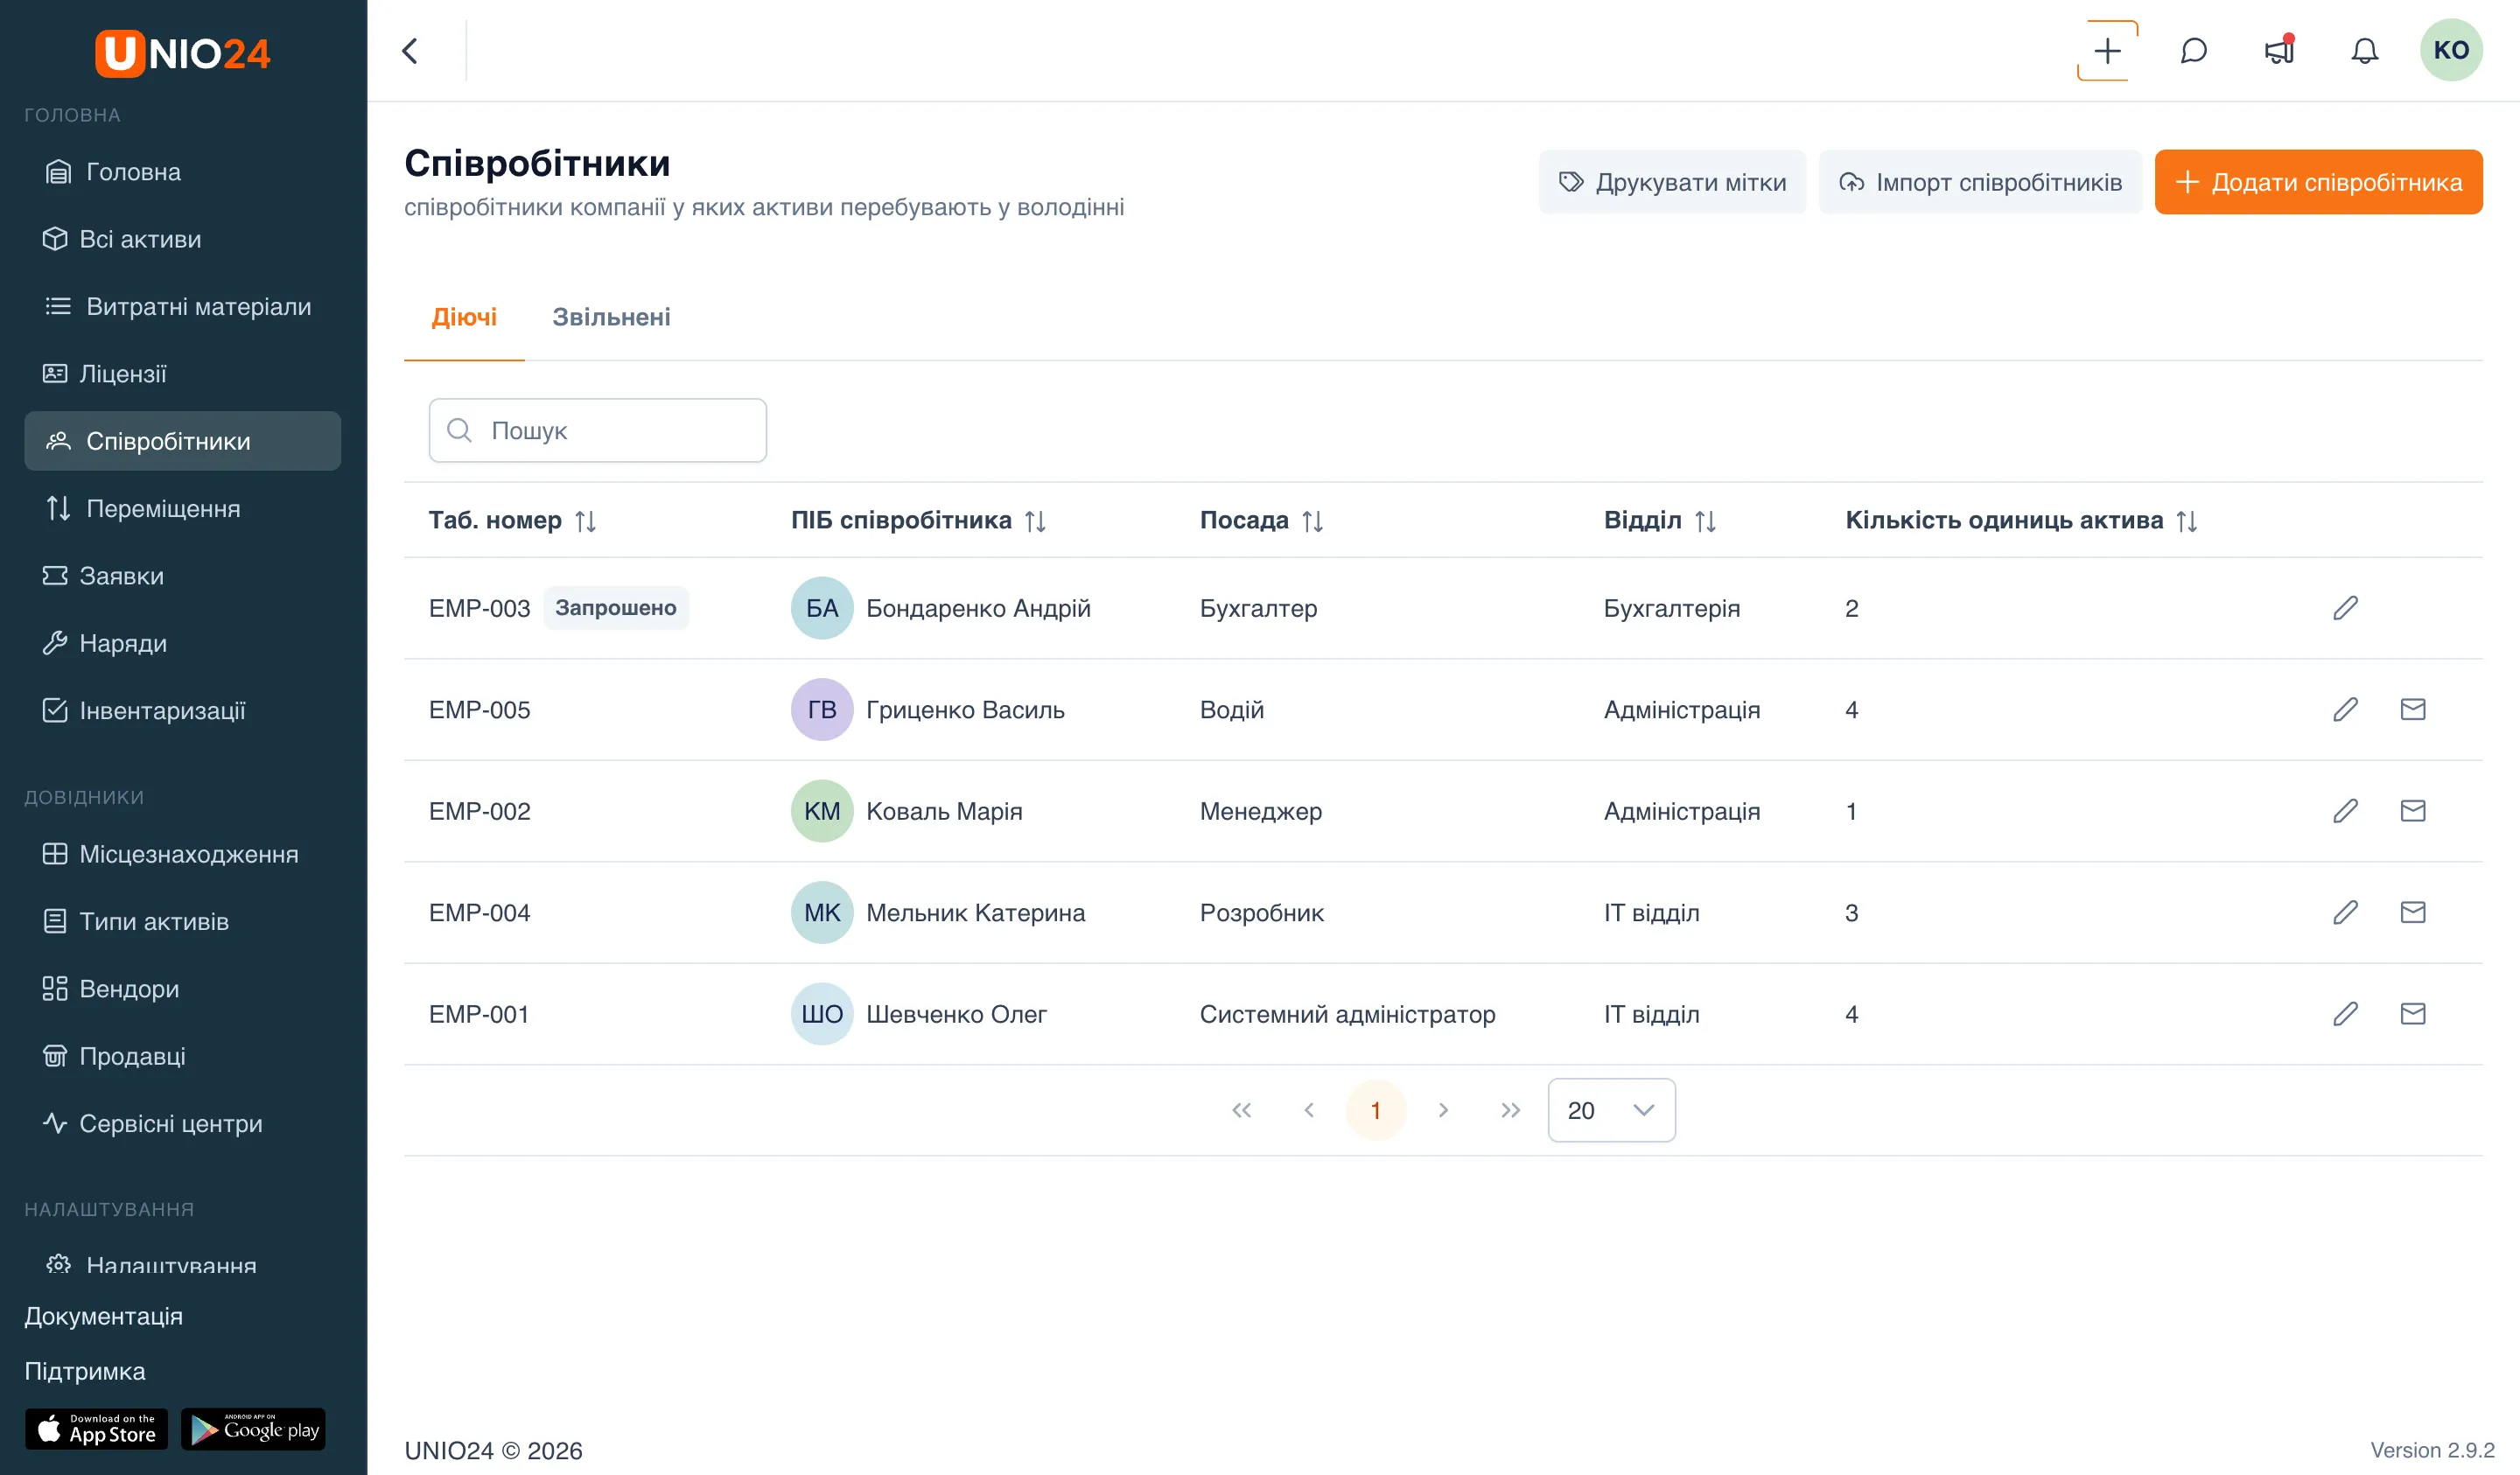Click the Запрошено badge on EMP-003

point(615,608)
